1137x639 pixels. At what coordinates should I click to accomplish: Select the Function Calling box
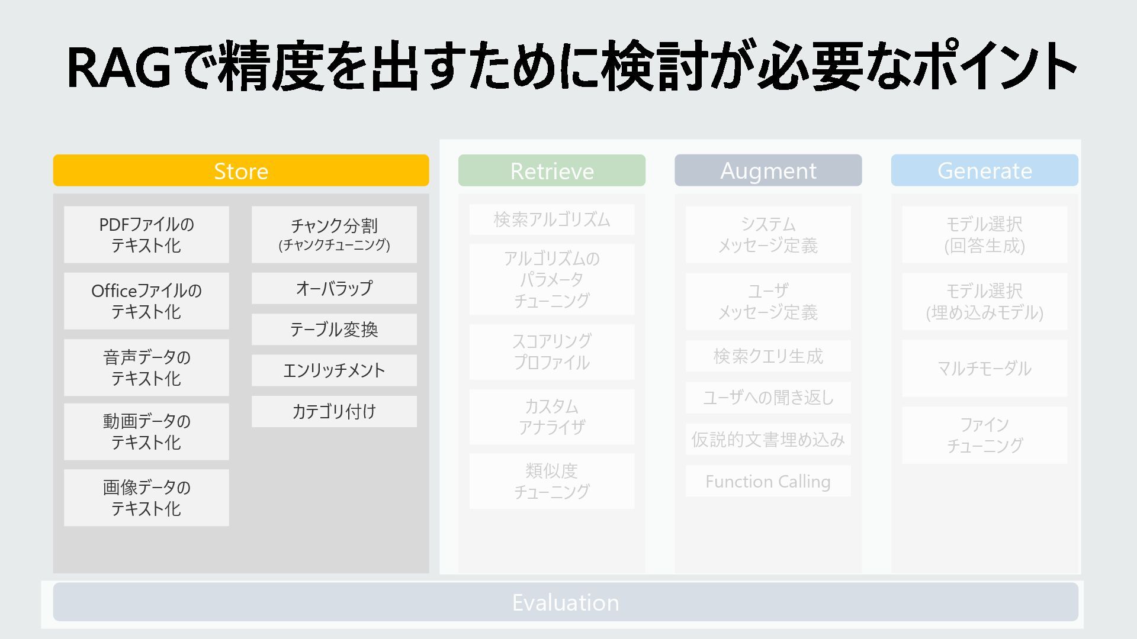tap(767, 481)
